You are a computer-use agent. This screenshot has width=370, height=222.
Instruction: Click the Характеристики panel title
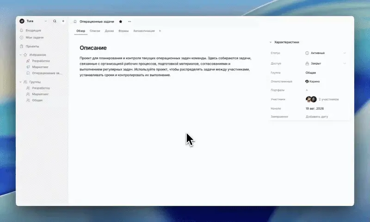(286, 42)
